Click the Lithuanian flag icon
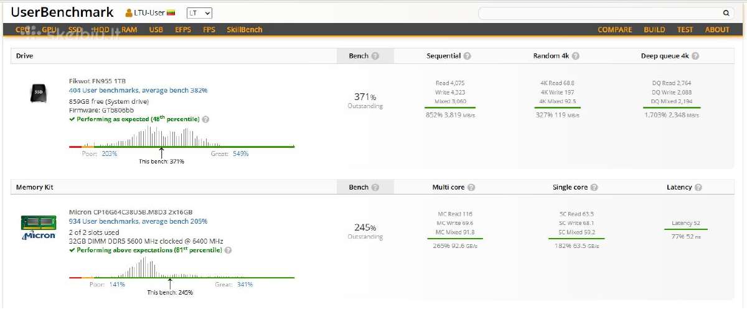The image size is (747, 330). click(x=171, y=13)
